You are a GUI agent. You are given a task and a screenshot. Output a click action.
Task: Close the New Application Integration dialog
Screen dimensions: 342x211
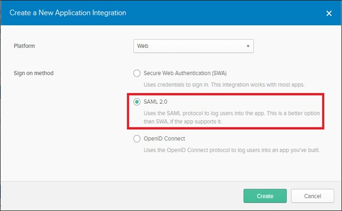click(x=329, y=13)
